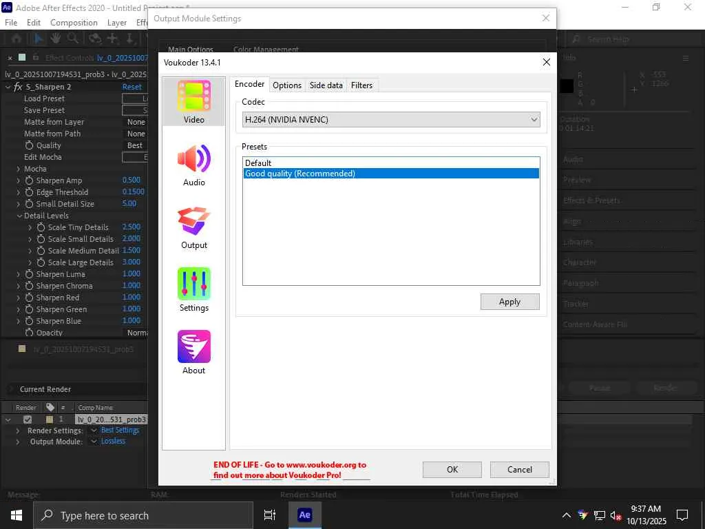Open the Video section in Voukoder
Screen dimensions: 705x529
(x=193, y=102)
